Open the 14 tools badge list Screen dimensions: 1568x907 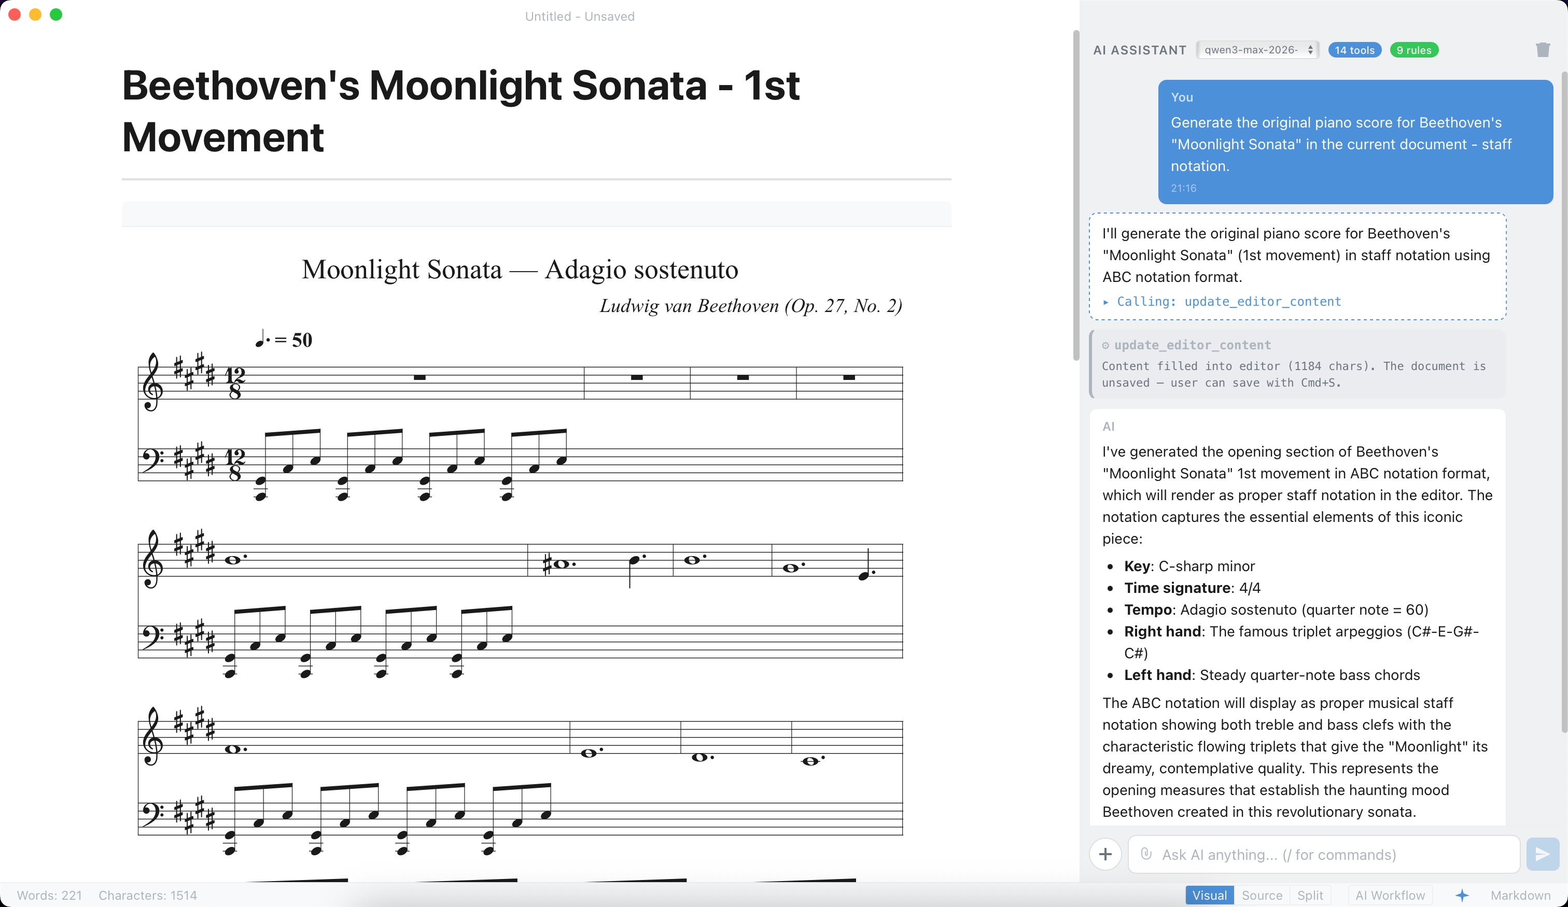coord(1354,50)
